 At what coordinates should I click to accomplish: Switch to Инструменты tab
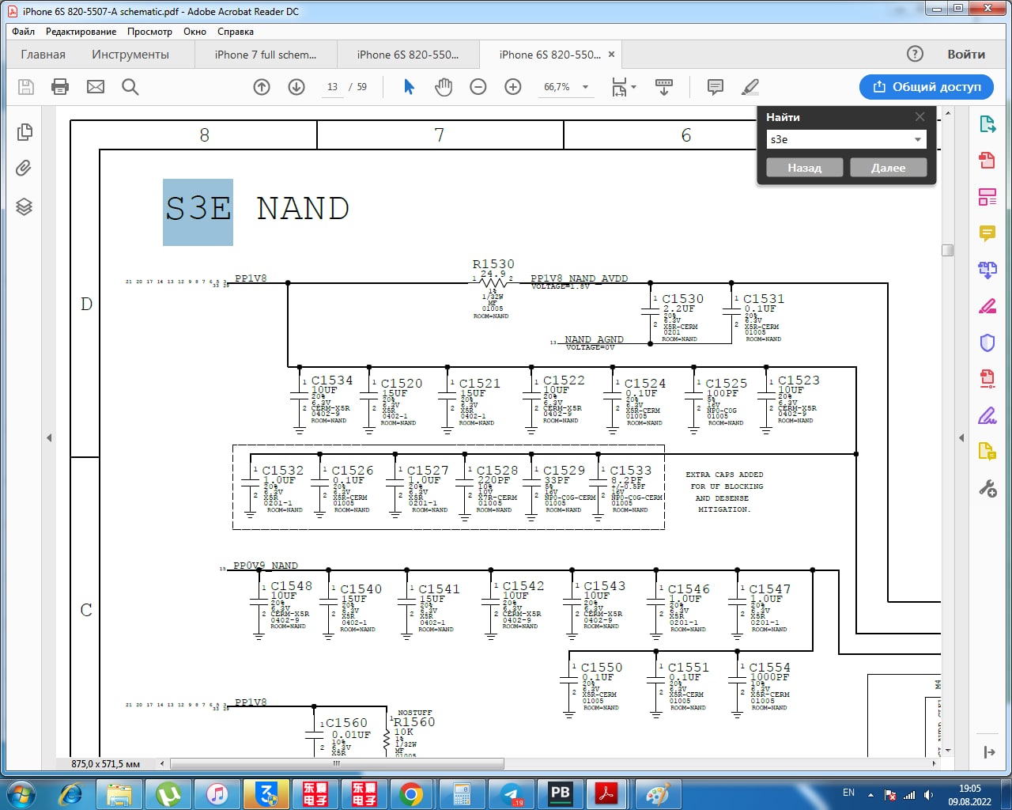(130, 55)
